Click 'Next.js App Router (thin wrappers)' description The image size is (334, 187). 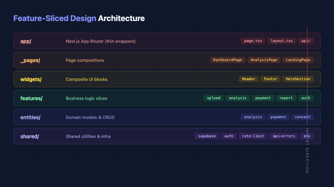[101, 41]
